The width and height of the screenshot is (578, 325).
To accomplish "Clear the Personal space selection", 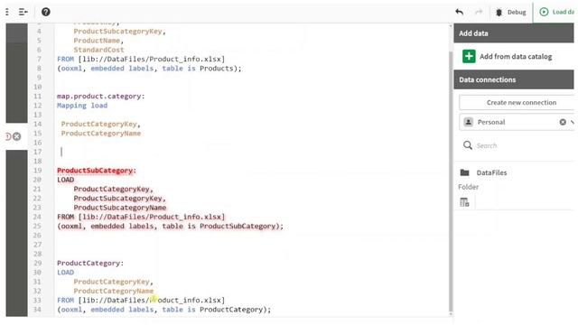I will (x=563, y=122).
